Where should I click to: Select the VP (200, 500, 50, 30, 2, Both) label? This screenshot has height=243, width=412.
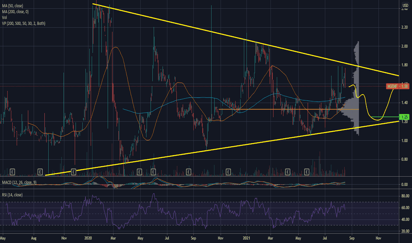click(23, 23)
